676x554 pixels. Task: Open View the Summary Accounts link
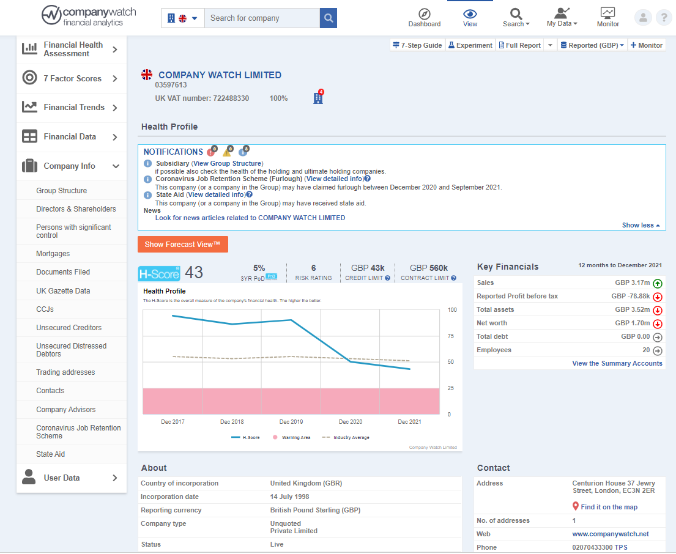(617, 364)
